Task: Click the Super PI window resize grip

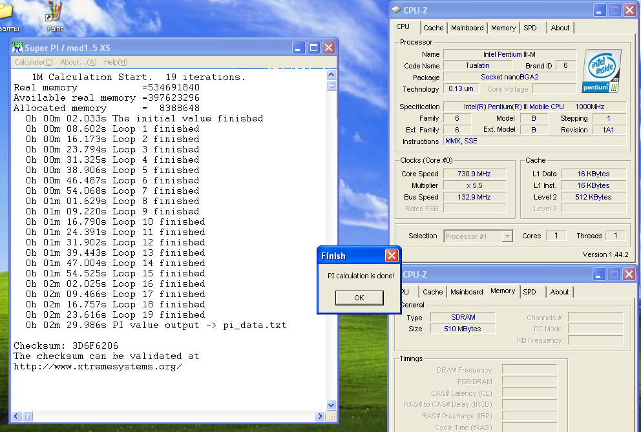Action: (x=332, y=417)
